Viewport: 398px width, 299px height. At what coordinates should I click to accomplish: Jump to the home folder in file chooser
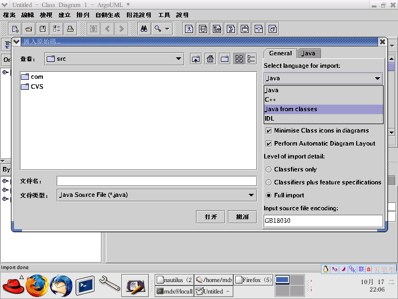tap(210, 59)
